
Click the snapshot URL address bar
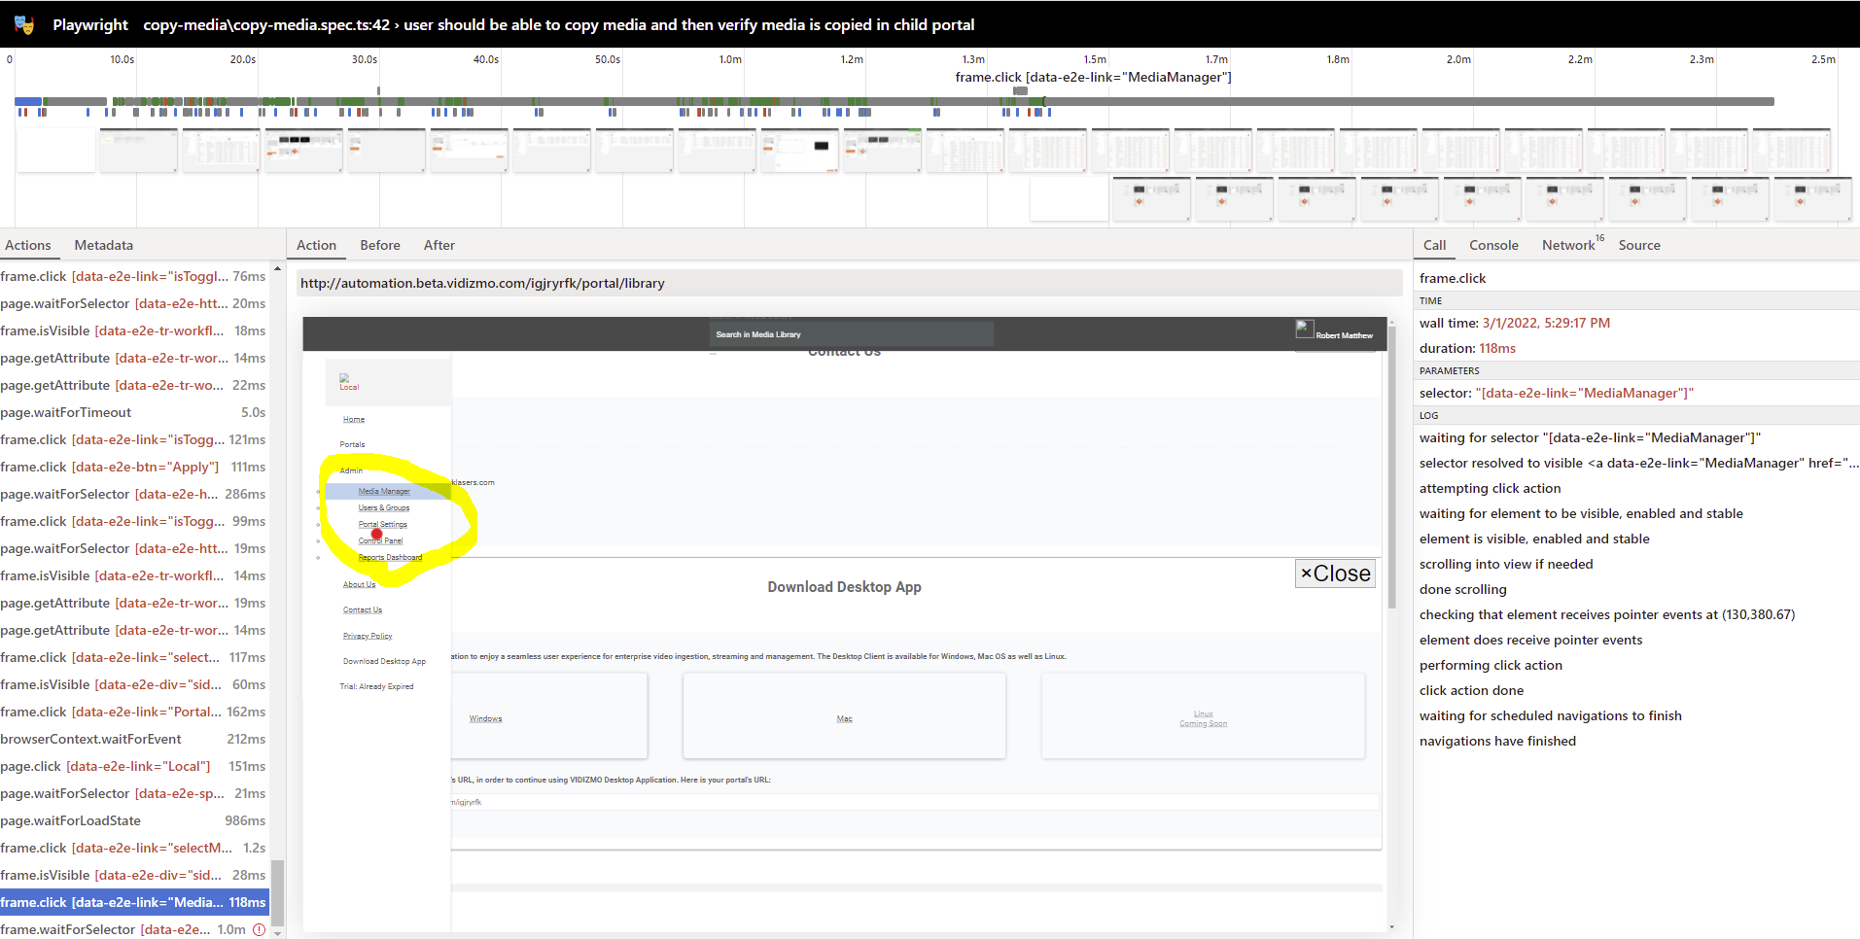click(849, 283)
